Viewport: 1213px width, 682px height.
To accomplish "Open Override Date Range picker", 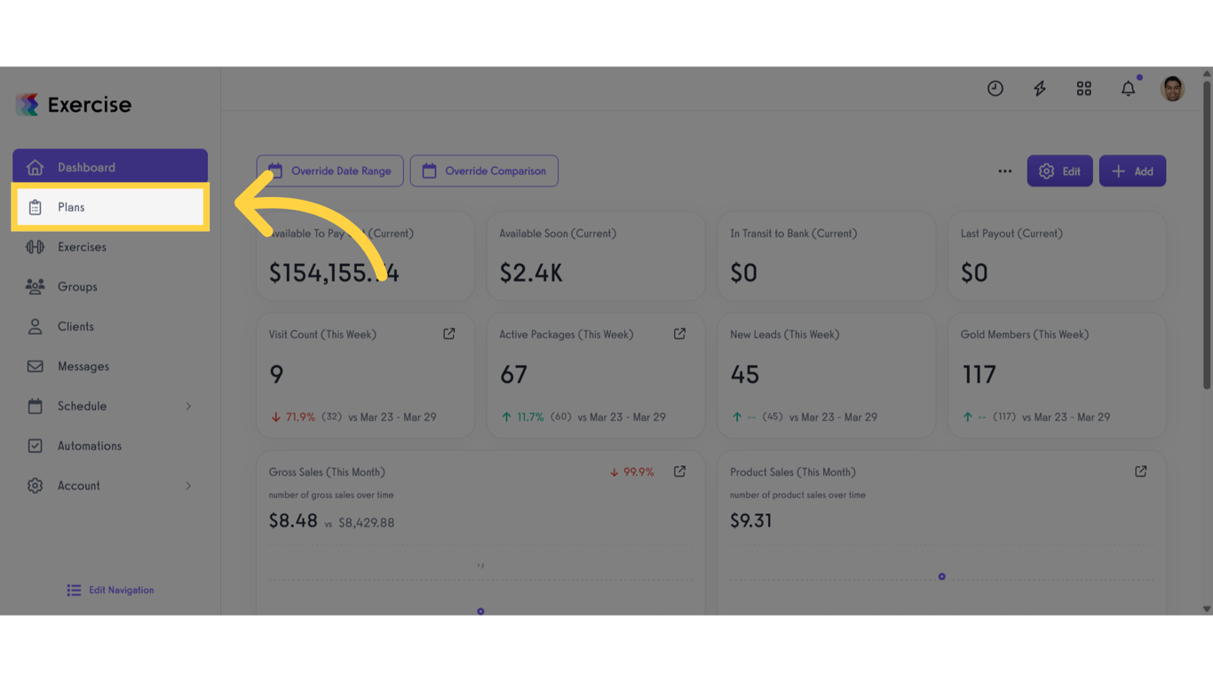I will (330, 171).
